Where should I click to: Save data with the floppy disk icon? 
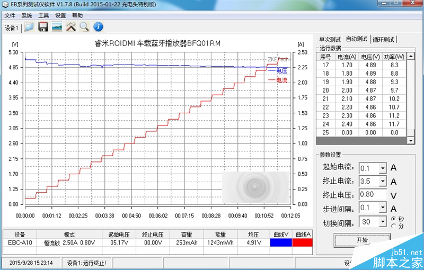coord(43,26)
